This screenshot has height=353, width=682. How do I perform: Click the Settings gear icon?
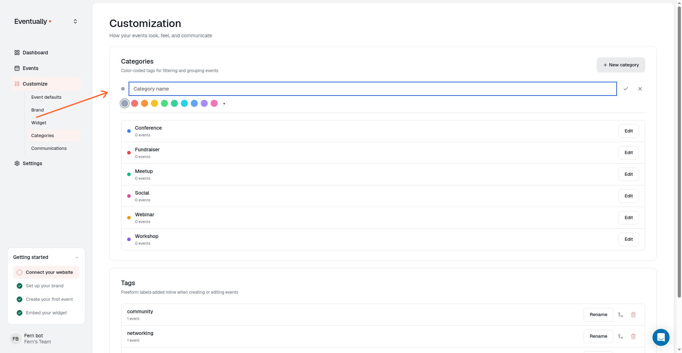click(17, 163)
